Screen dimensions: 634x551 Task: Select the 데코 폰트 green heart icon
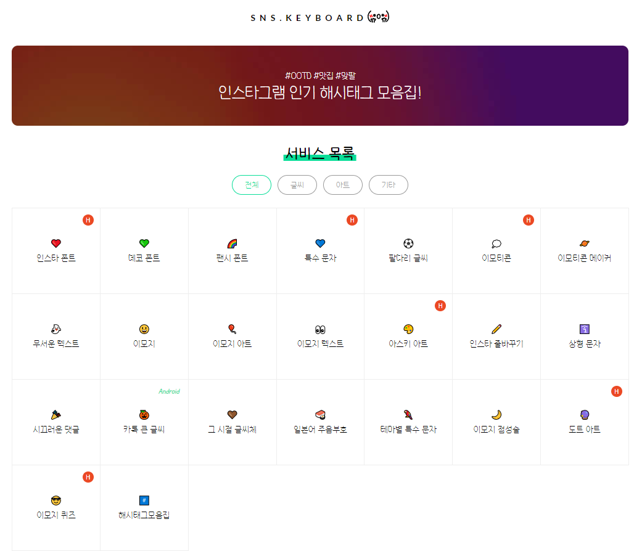(x=144, y=243)
